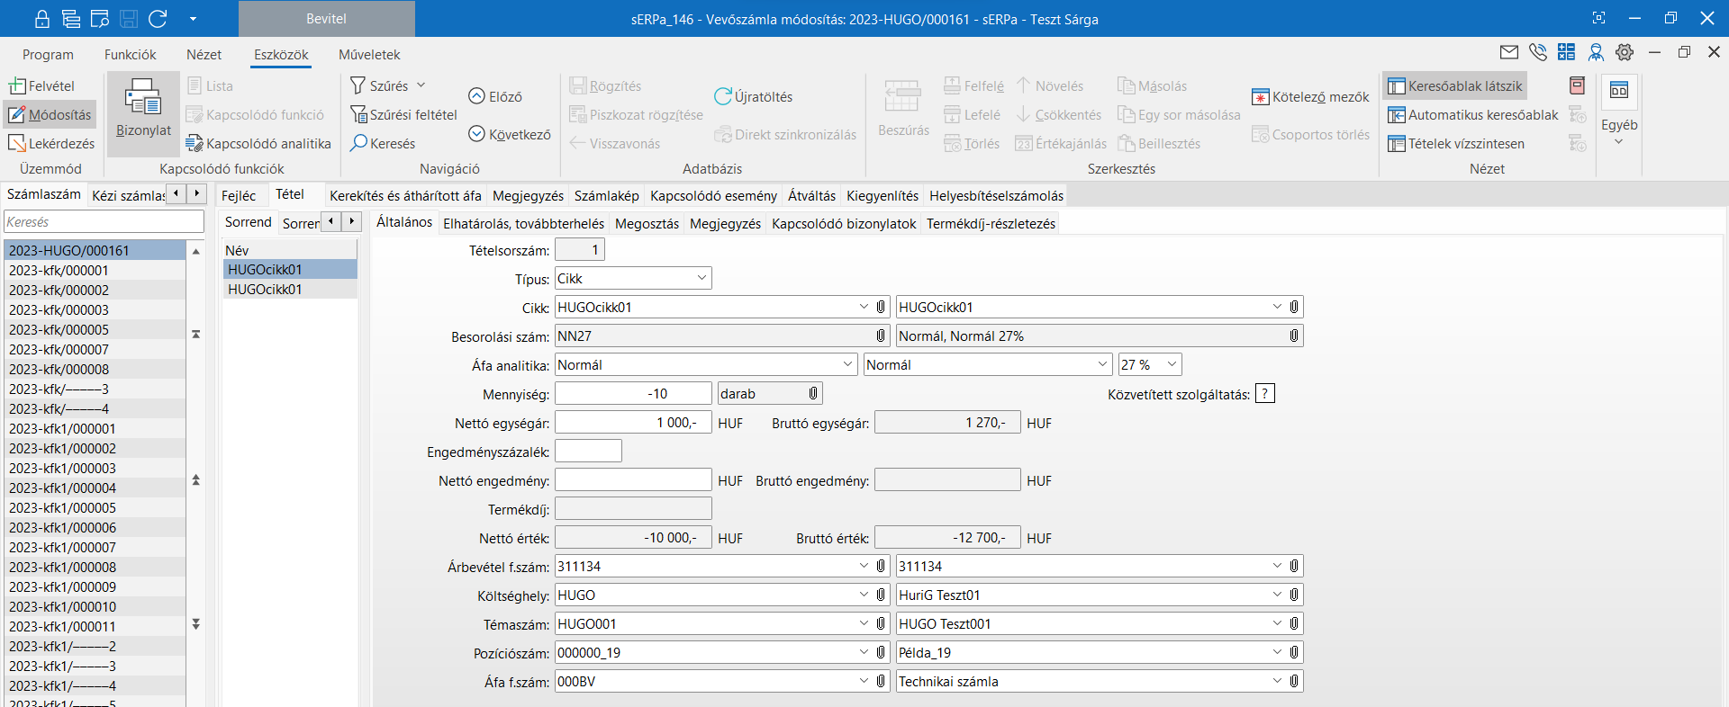This screenshot has width=1729, height=707.
Task: Open the Típus dropdown
Action: [x=701, y=279]
